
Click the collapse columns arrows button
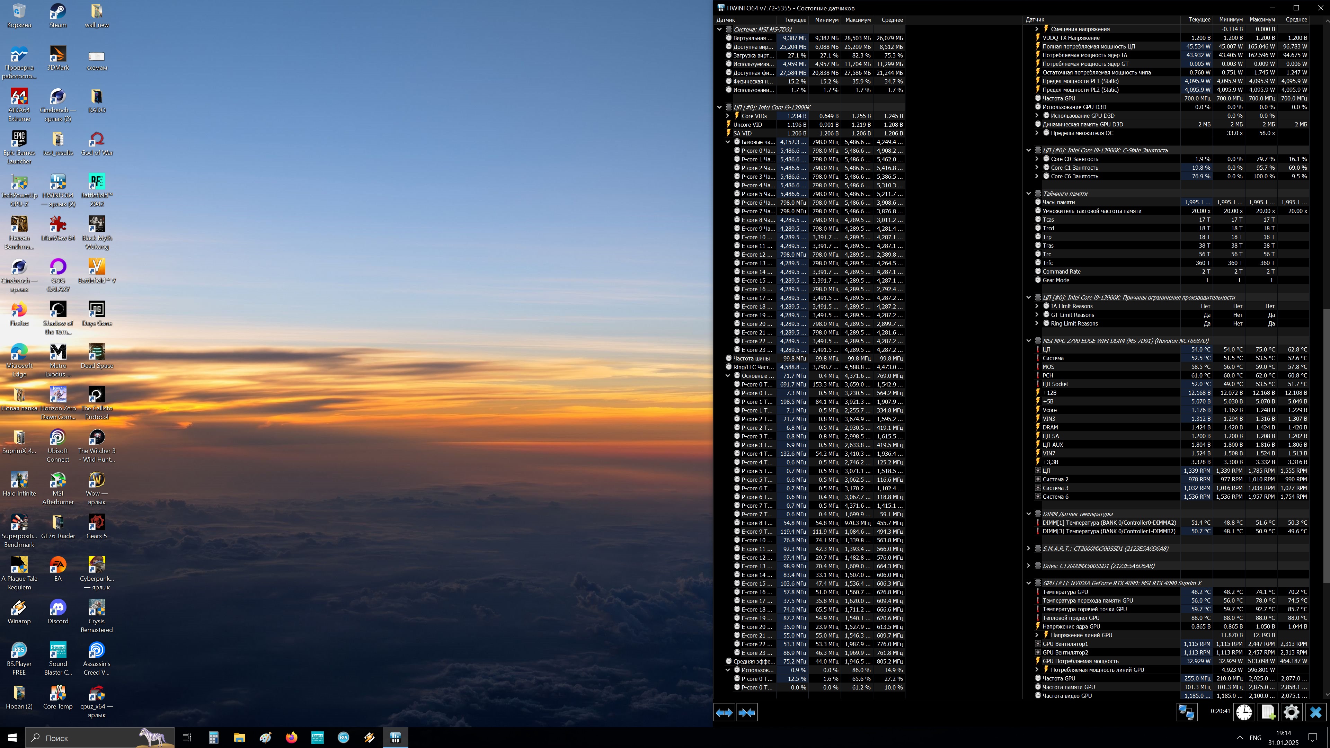click(747, 712)
